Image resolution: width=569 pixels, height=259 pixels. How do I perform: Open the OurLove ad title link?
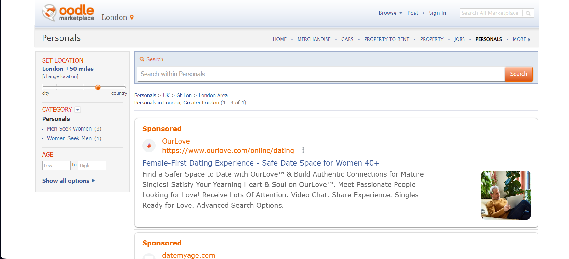click(176, 141)
